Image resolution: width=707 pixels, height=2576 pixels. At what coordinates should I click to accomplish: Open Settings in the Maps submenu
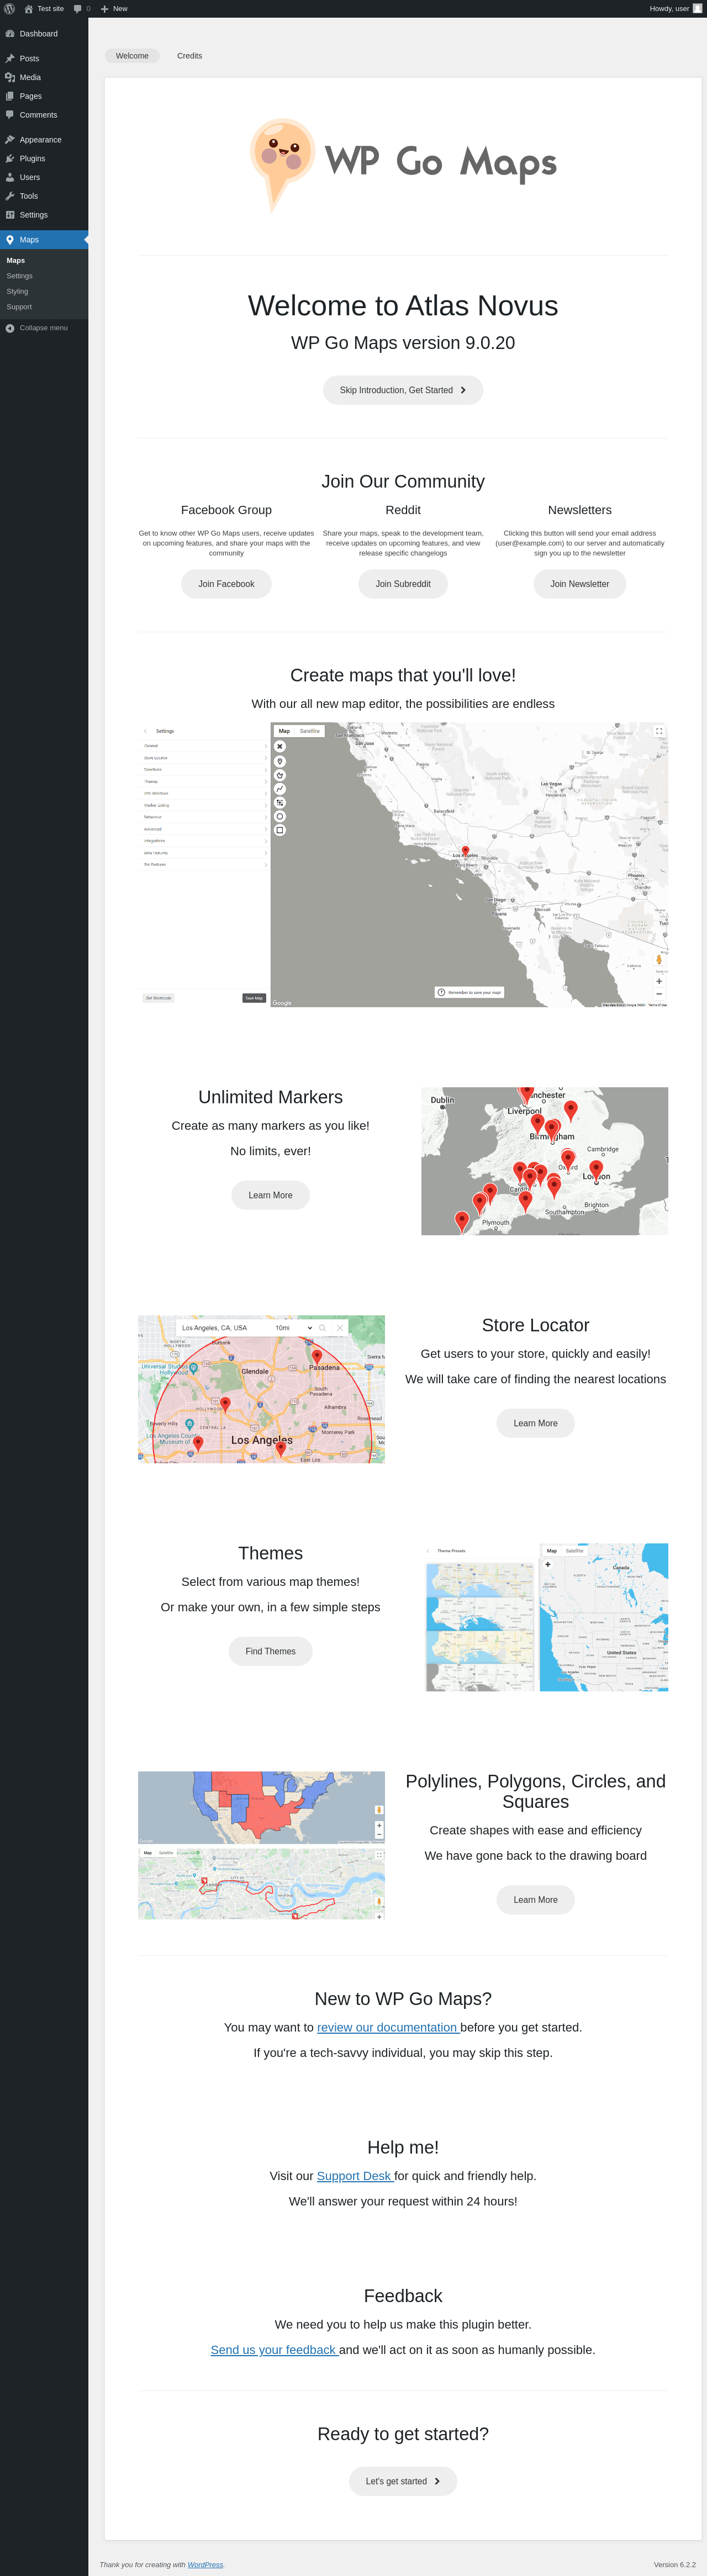(19, 276)
